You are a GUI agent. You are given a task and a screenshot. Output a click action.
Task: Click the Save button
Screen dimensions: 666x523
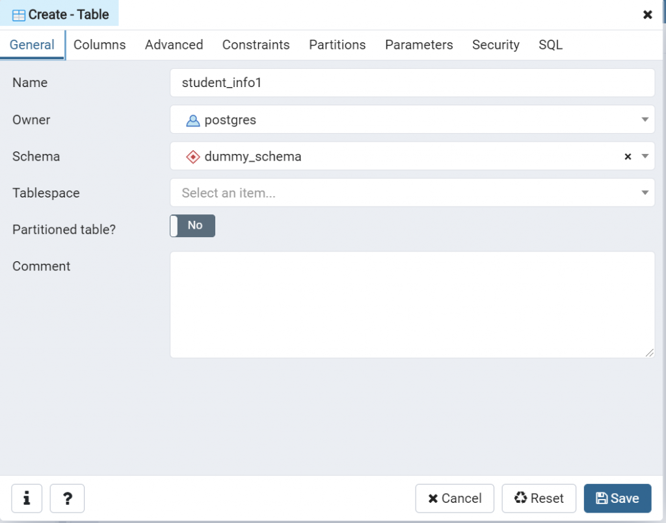(617, 498)
